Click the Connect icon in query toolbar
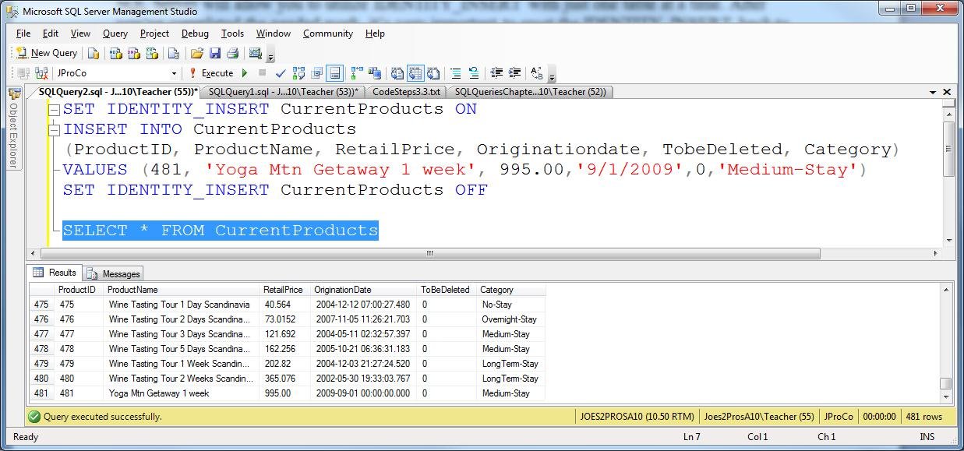Image resolution: width=964 pixels, height=451 pixels. (23, 73)
